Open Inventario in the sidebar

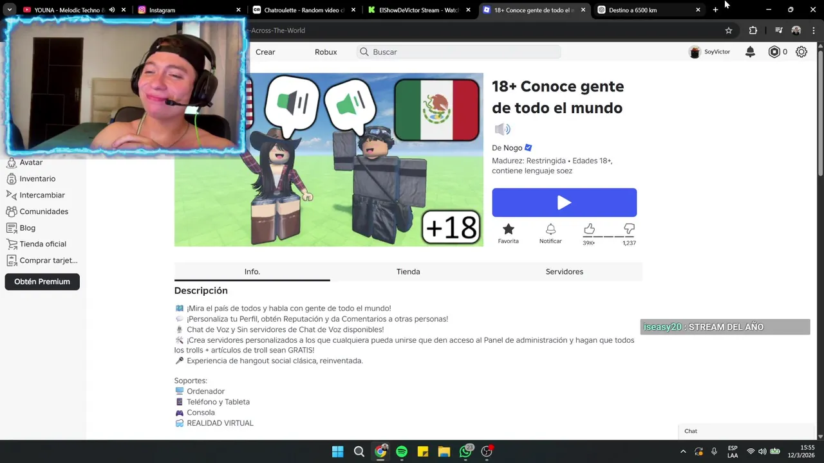coord(37,179)
